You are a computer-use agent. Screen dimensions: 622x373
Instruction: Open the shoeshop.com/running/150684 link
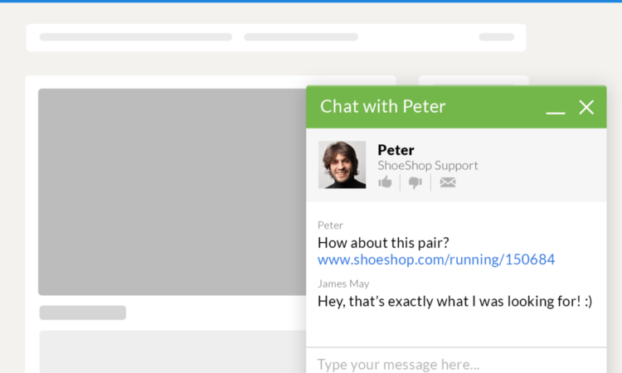pos(436,260)
